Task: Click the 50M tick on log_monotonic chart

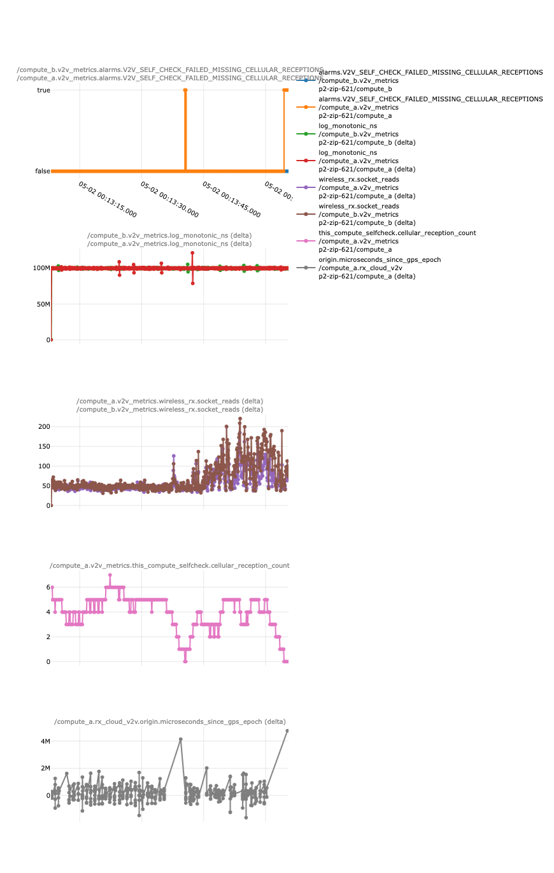Action: (43, 304)
